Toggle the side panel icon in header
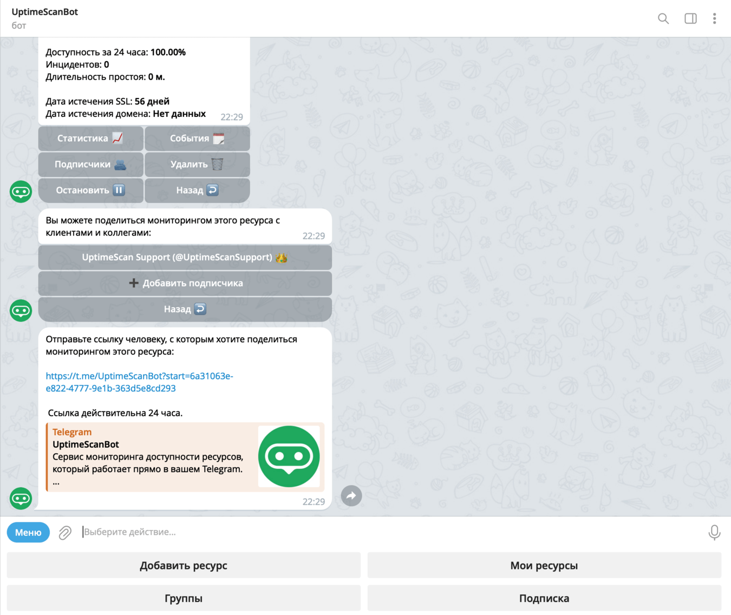 pyautogui.click(x=690, y=18)
